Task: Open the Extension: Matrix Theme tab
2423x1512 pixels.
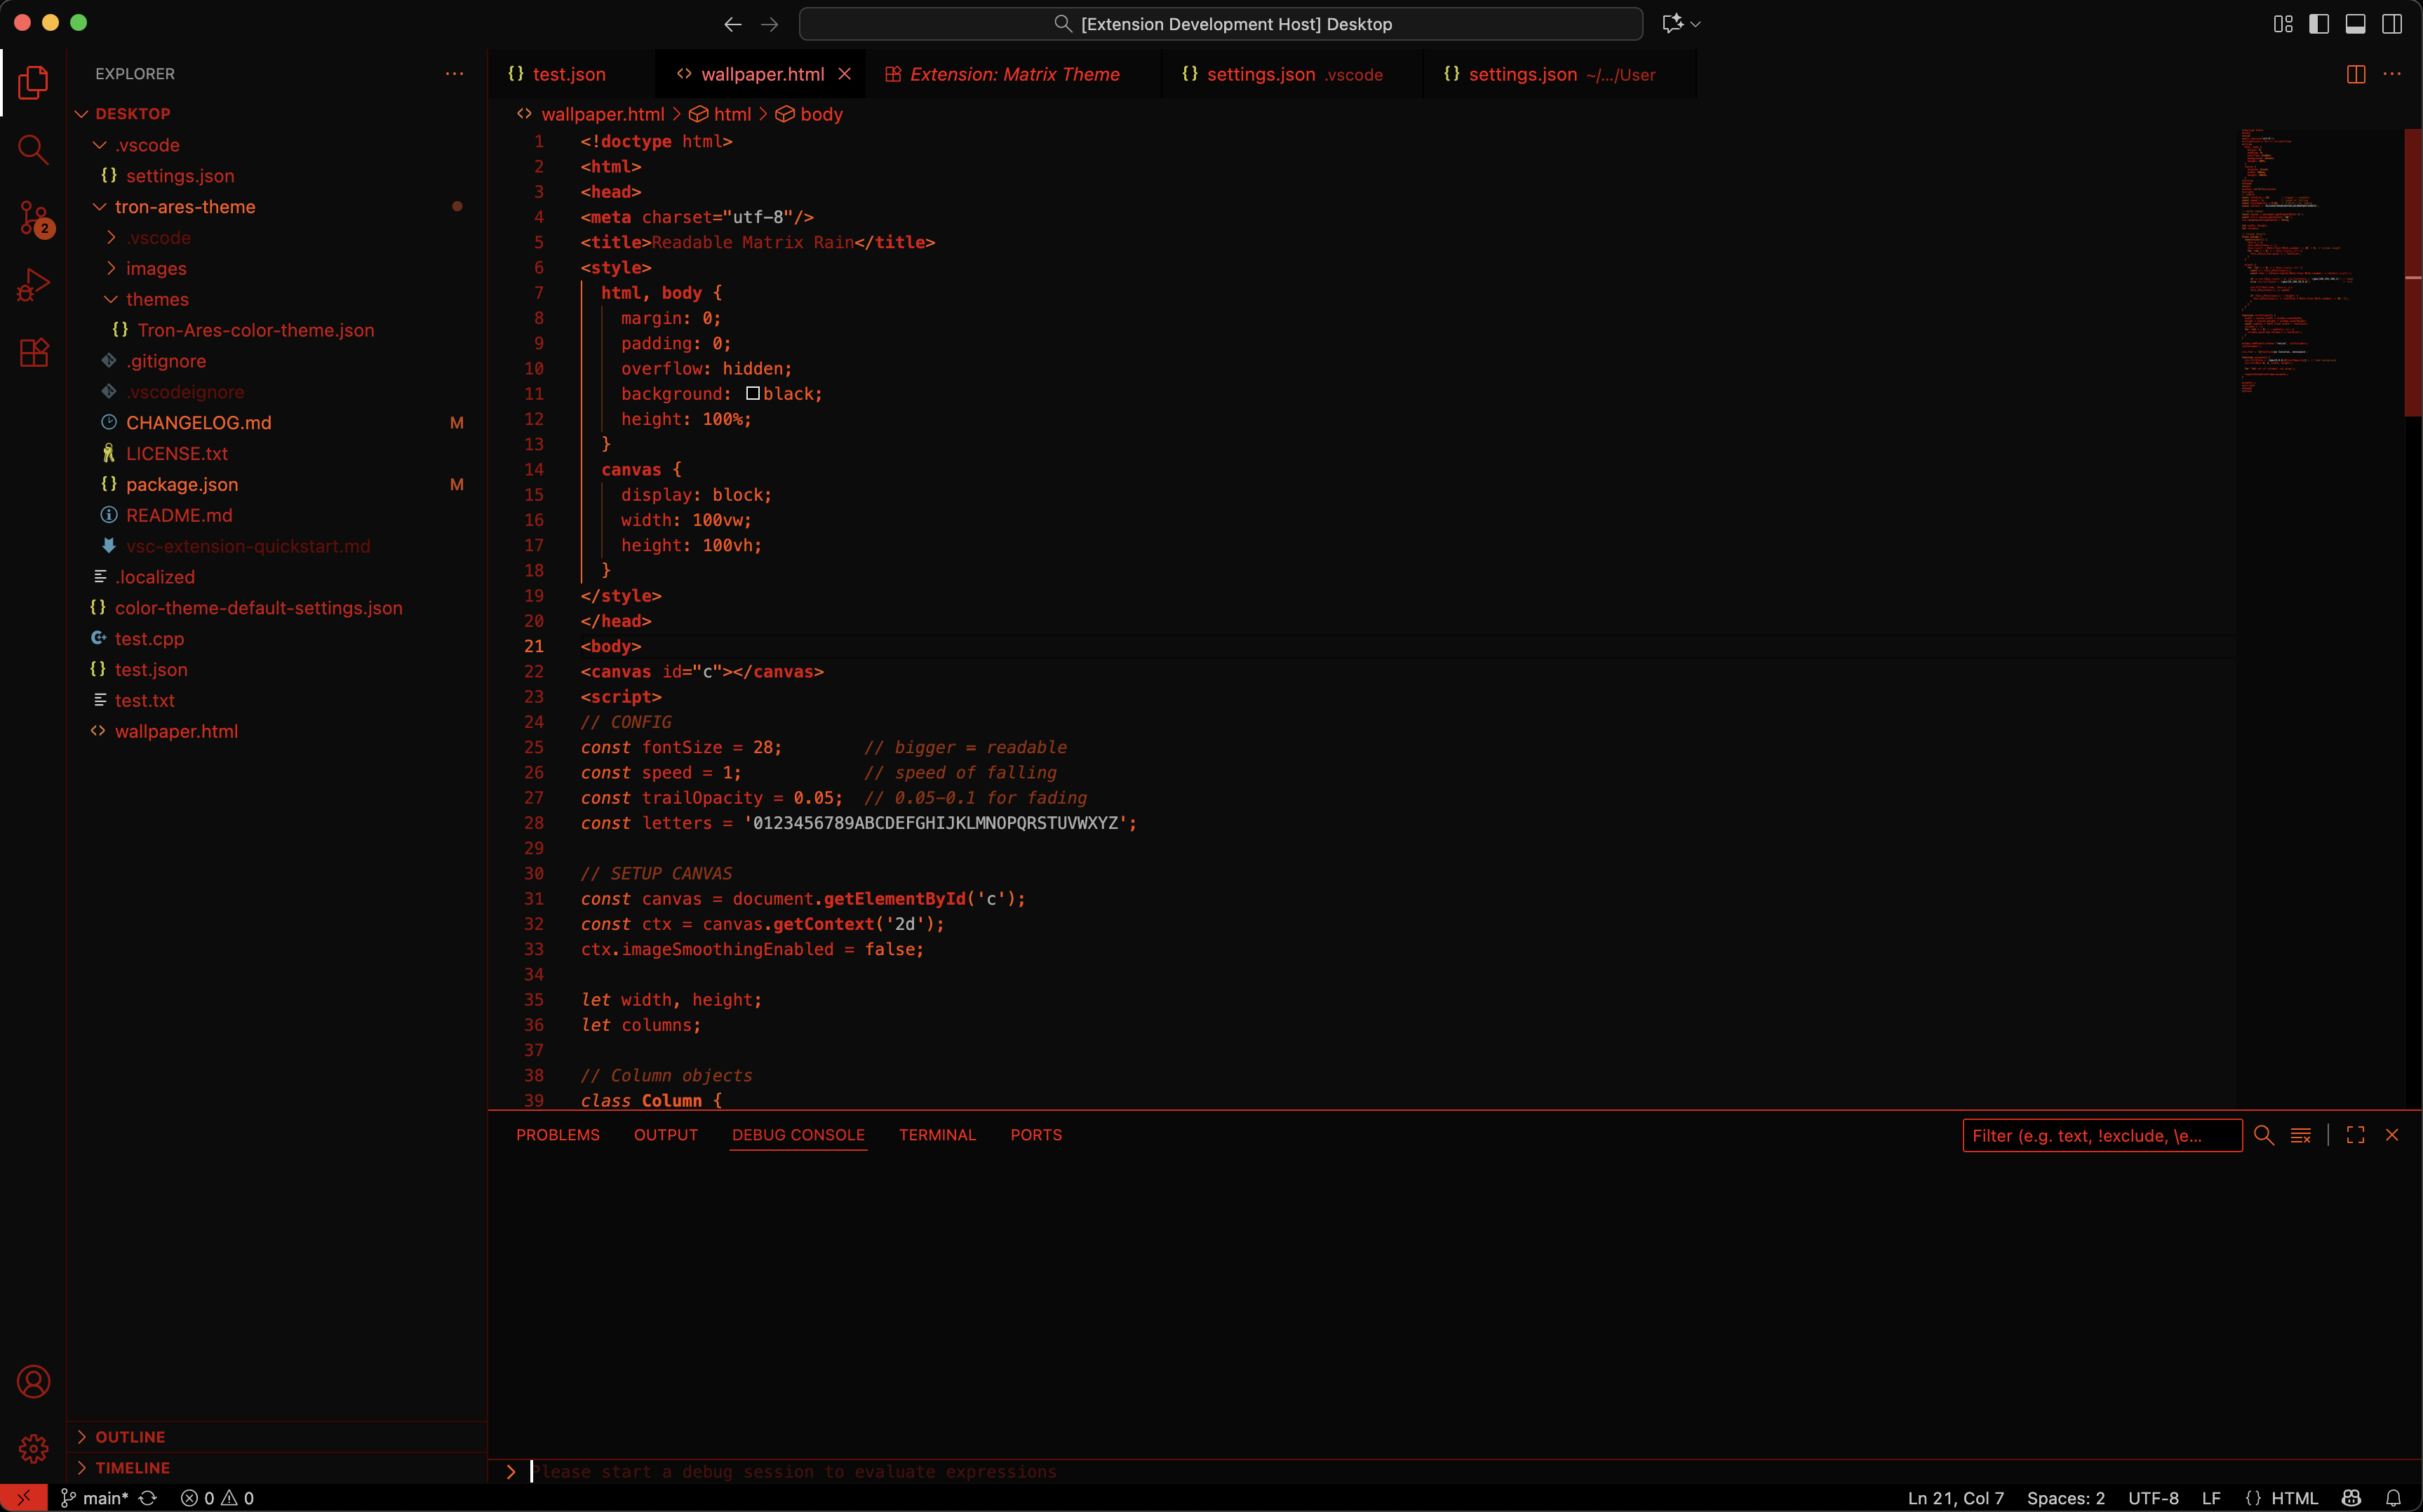Action: click(x=1014, y=74)
